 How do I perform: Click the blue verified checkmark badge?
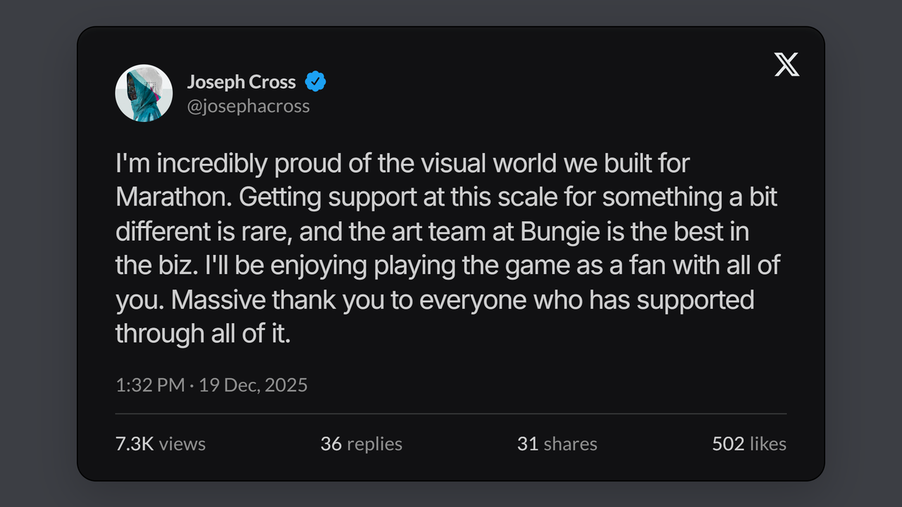pos(315,82)
